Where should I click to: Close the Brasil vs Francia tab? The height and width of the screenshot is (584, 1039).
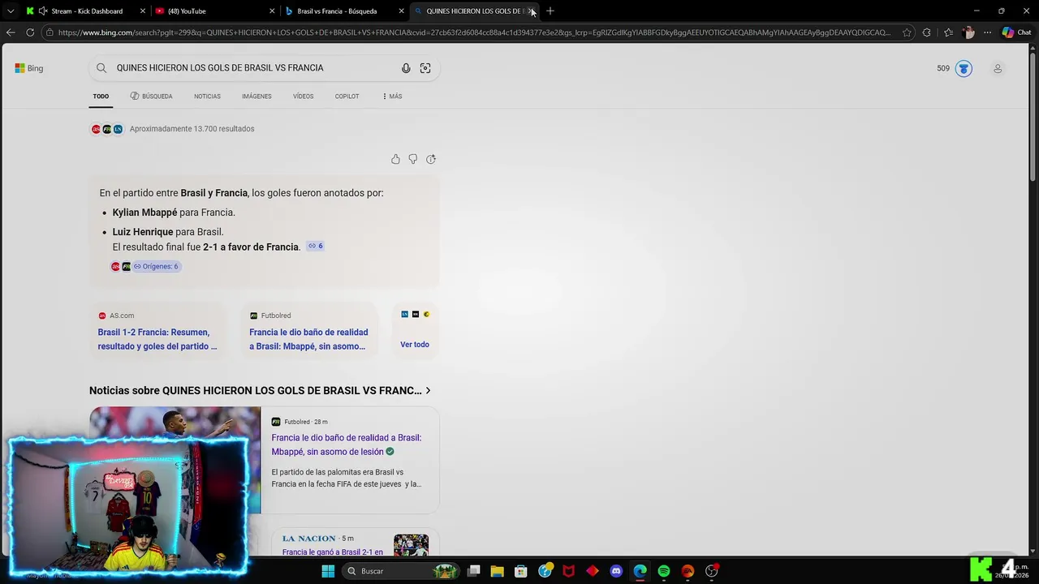[x=401, y=11]
